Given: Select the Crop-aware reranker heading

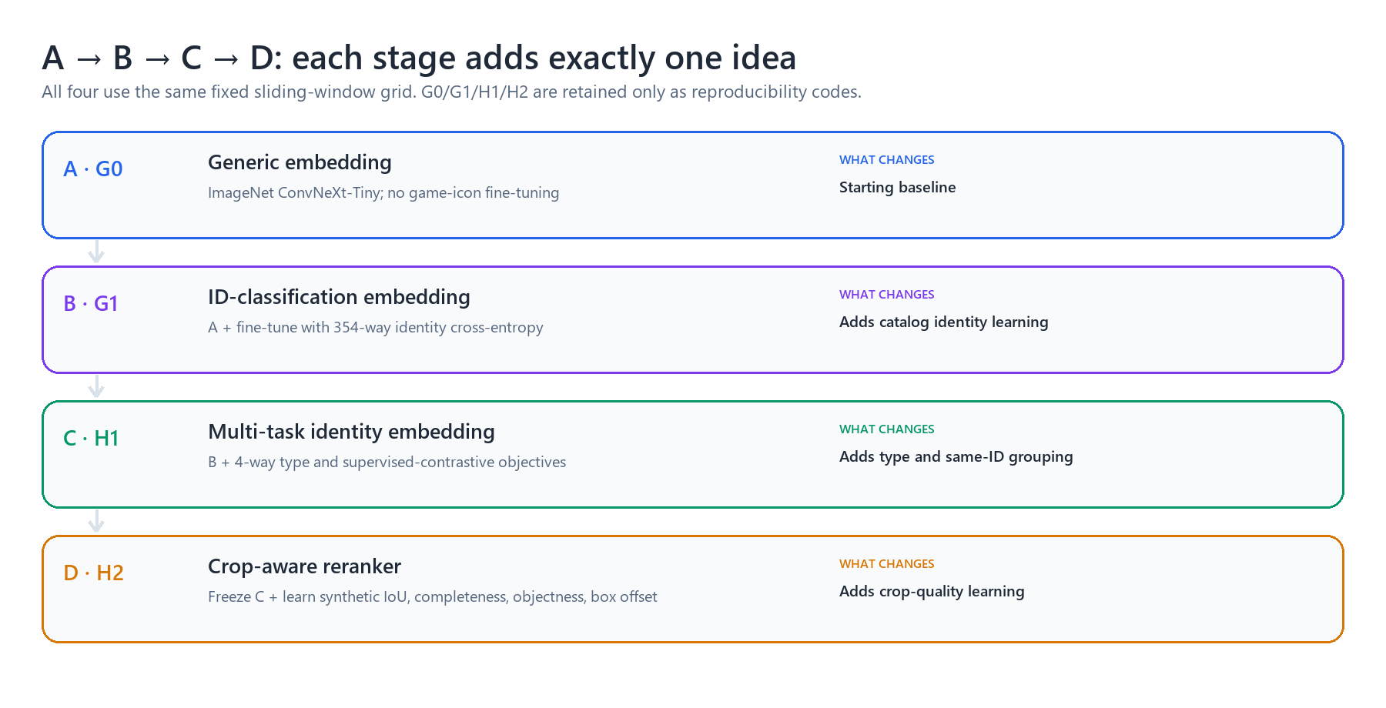Looking at the screenshot, I should (304, 566).
